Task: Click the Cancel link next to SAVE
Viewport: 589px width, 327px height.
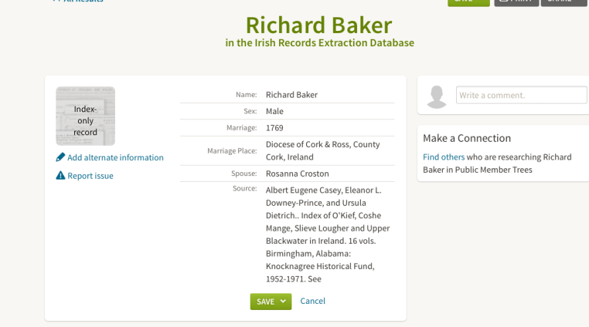Action: click(312, 302)
